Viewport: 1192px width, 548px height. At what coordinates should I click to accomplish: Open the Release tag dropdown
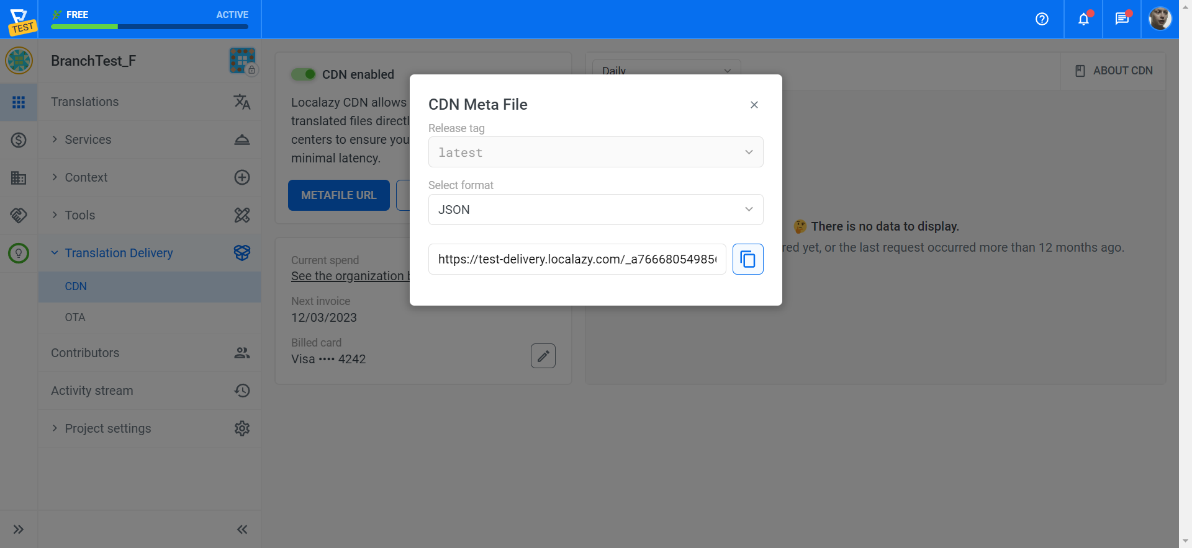tap(595, 152)
